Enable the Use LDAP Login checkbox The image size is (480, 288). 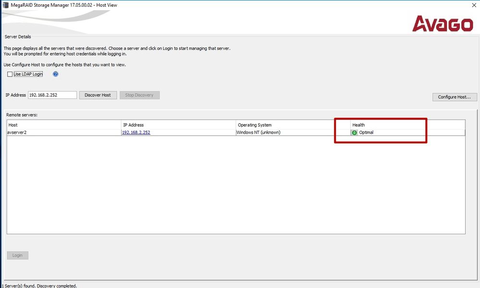tap(10, 74)
